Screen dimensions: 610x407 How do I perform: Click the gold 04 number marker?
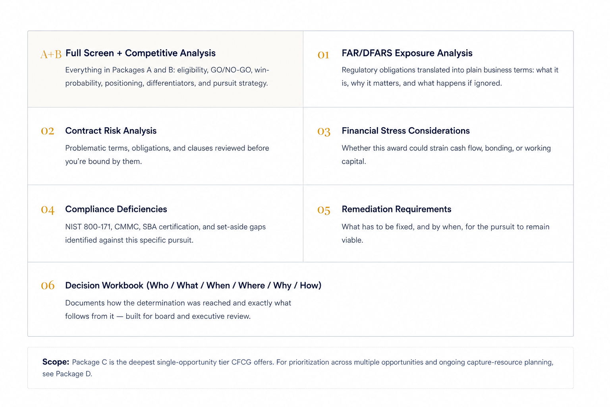click(x=47, y=209)
